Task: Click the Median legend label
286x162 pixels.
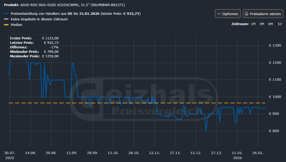Action: click(x=16, y=25)
